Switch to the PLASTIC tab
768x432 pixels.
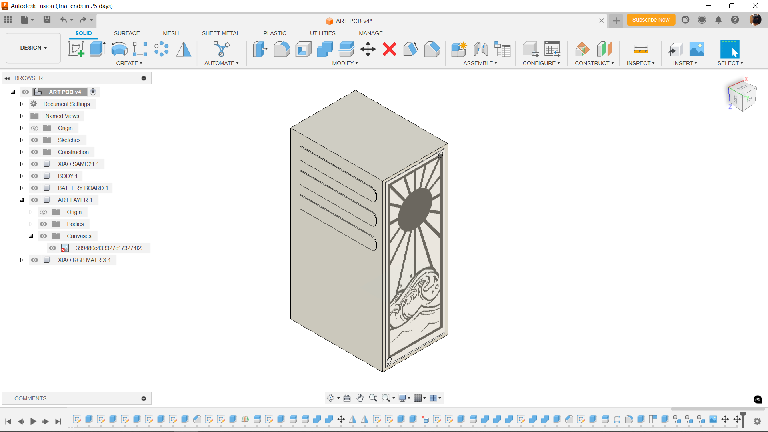(x=275, y=33)
